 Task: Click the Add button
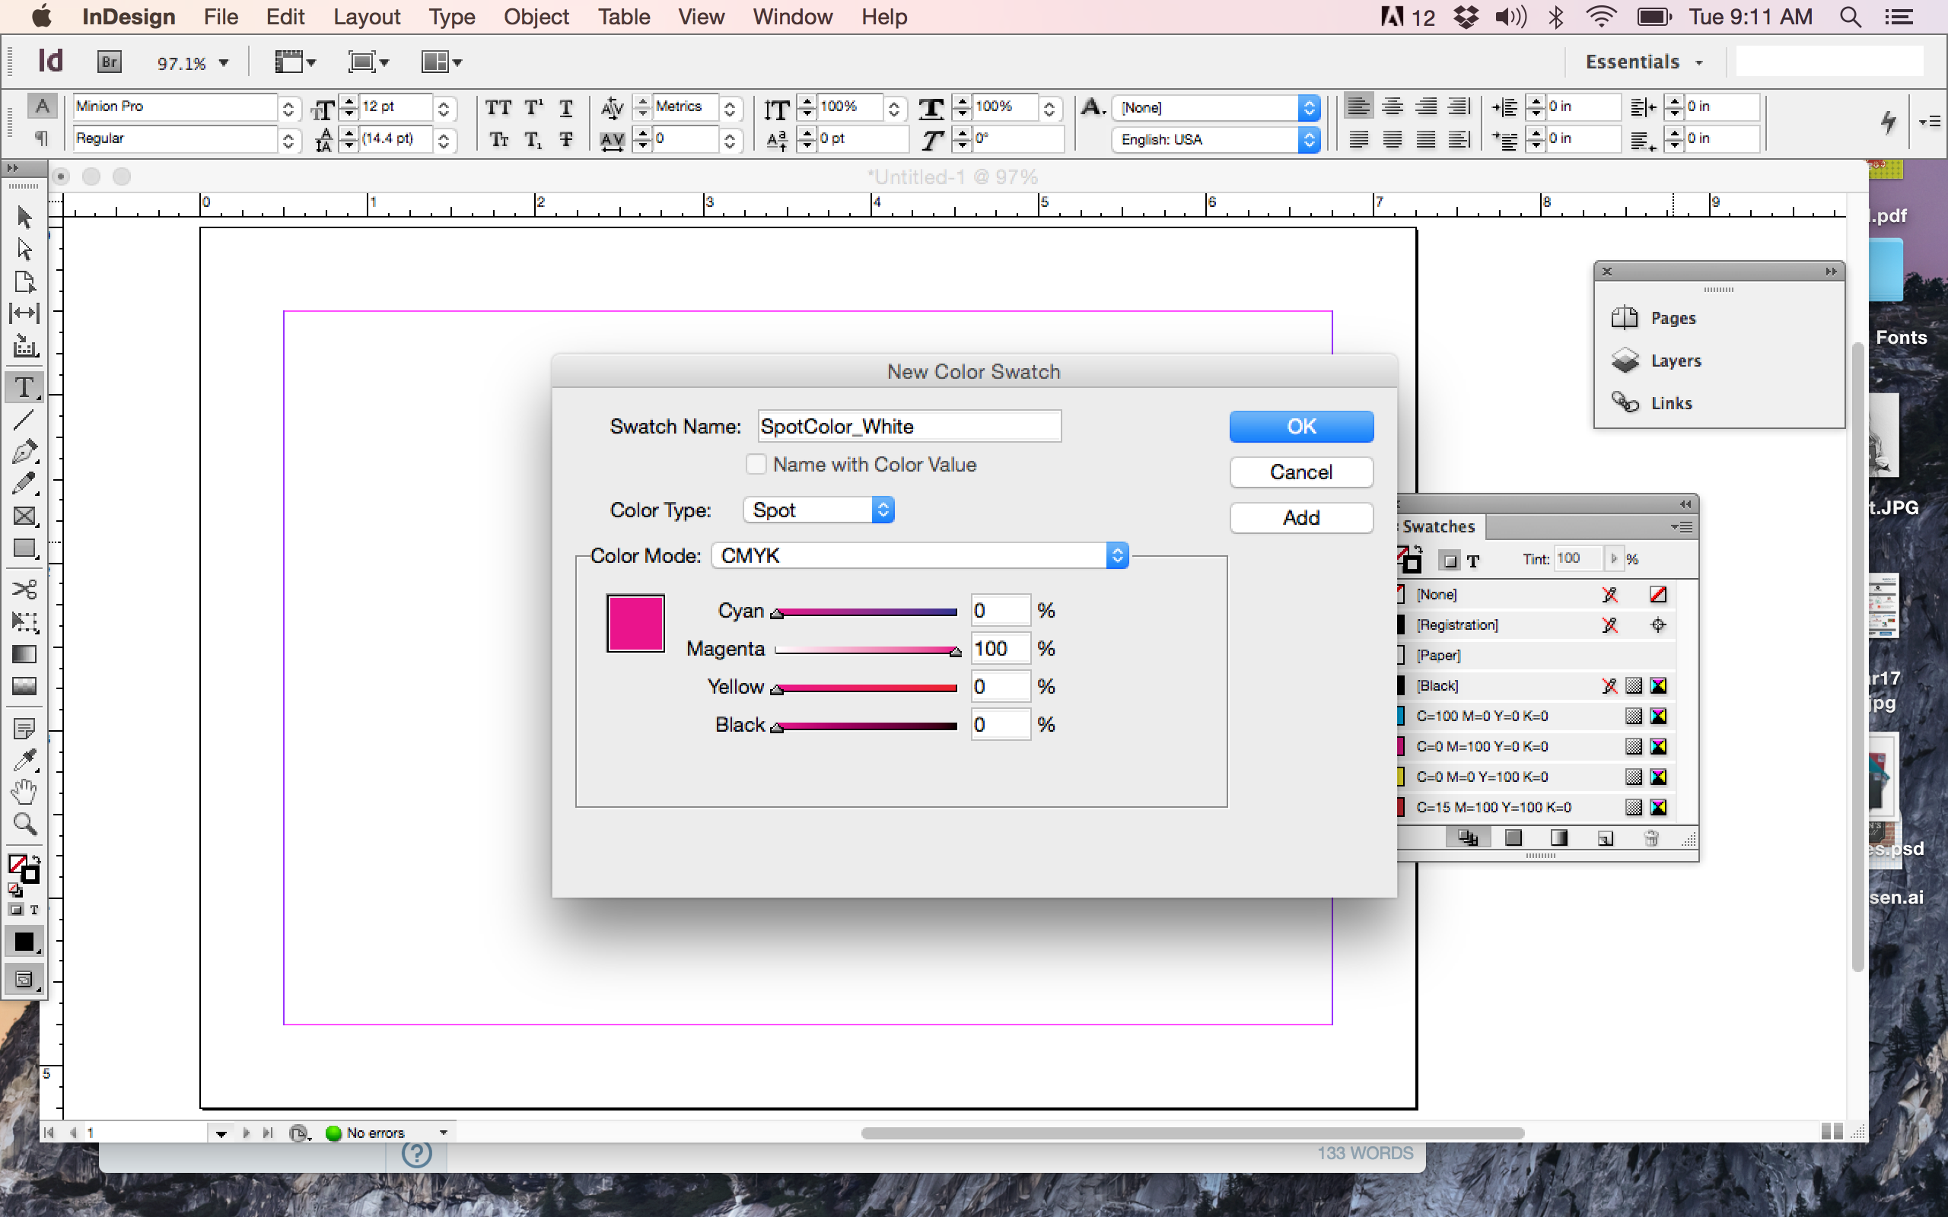click(1300, 517)
